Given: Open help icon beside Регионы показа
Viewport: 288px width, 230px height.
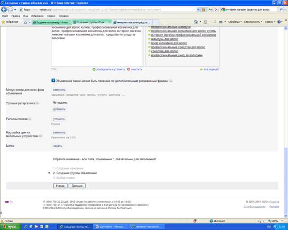Looking at the screenshot, I should coord(30,119).
